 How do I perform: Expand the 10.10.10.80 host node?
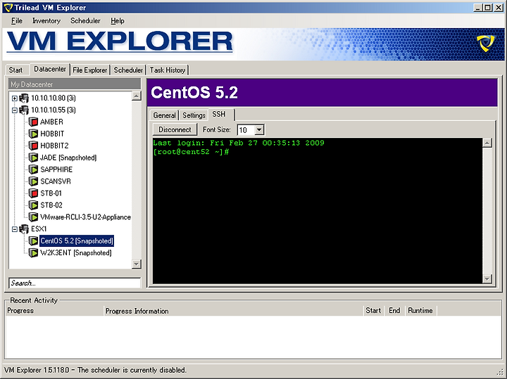(15, 98)
